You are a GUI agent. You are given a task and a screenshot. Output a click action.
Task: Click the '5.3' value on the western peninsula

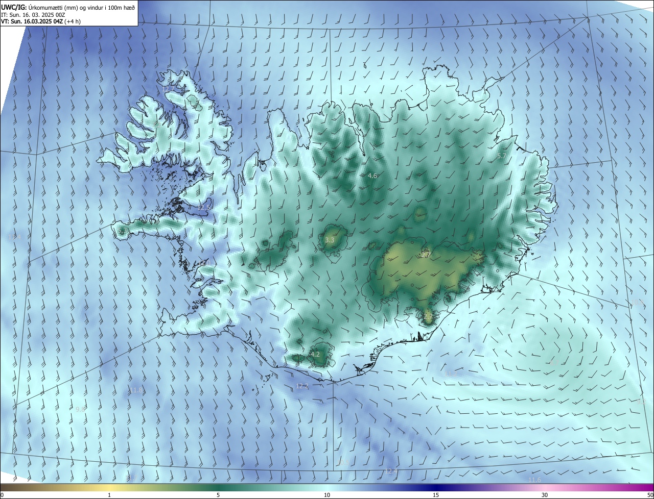pyautogui.click(x=122, y=231)
